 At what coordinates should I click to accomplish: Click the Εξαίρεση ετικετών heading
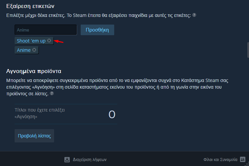pos(30,6)
